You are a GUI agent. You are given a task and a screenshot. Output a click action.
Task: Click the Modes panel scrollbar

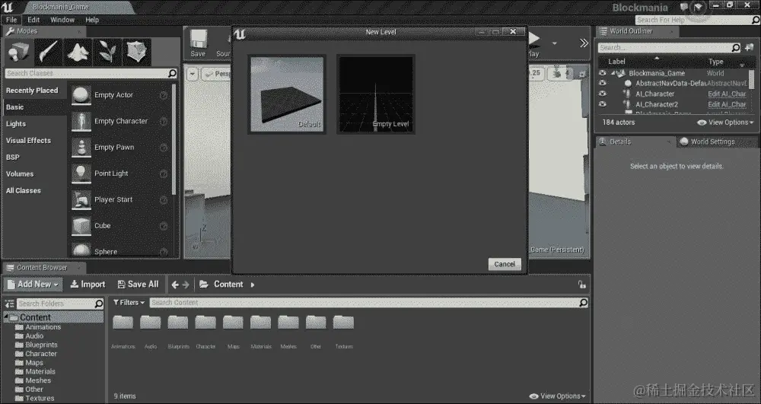(174, 141)
